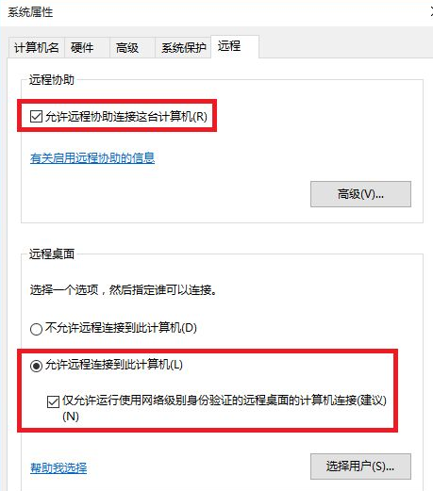
Task: Click the 高级(V)... button
Action: point(360,194)
